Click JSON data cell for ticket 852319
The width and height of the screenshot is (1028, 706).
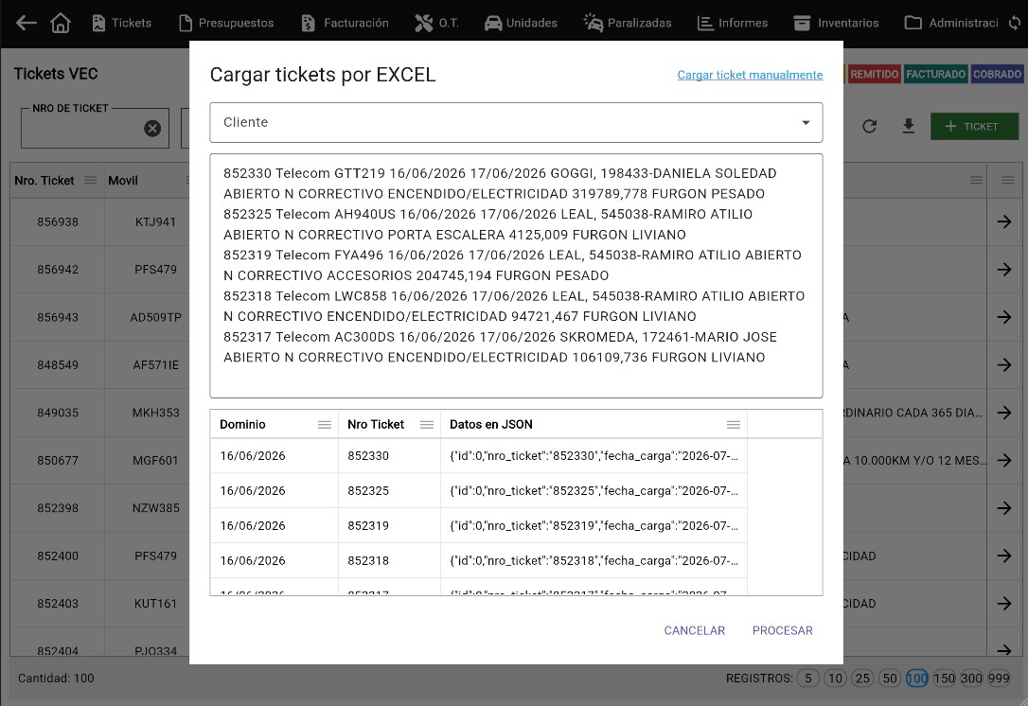tap(594, 526)
